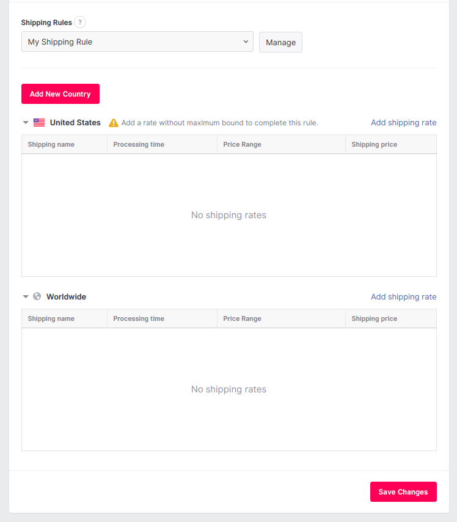
Task: Click the Worldwide globe icon
Action: tap(37, 296)
